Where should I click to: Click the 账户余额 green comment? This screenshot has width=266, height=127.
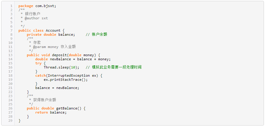(x=100, y=35)
